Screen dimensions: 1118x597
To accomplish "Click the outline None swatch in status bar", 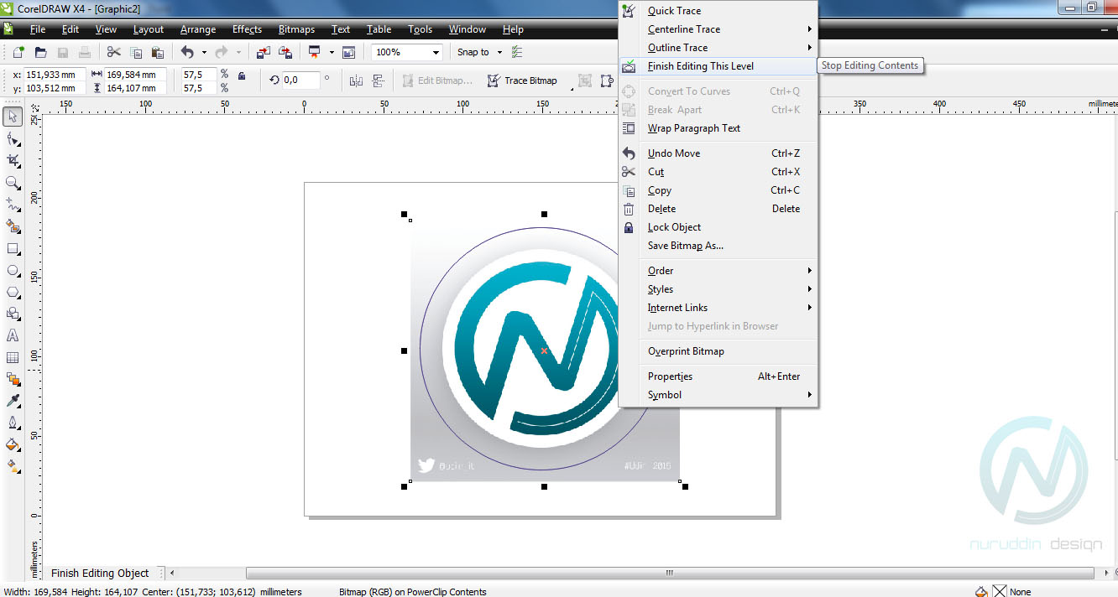I will coord(1000,591).
